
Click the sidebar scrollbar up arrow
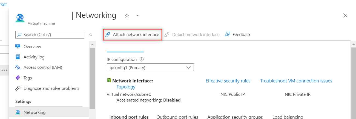tap(92, 44)
